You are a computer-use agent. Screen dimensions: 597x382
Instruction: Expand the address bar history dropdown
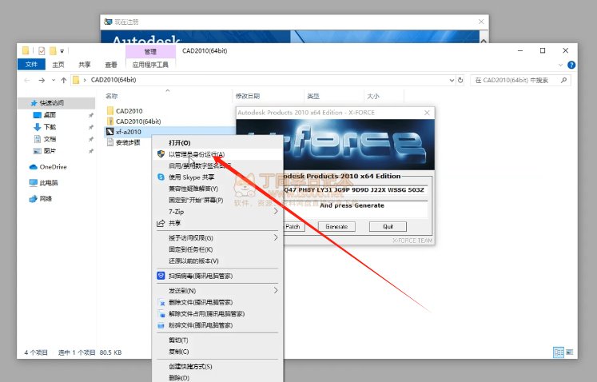coord(452,80)
